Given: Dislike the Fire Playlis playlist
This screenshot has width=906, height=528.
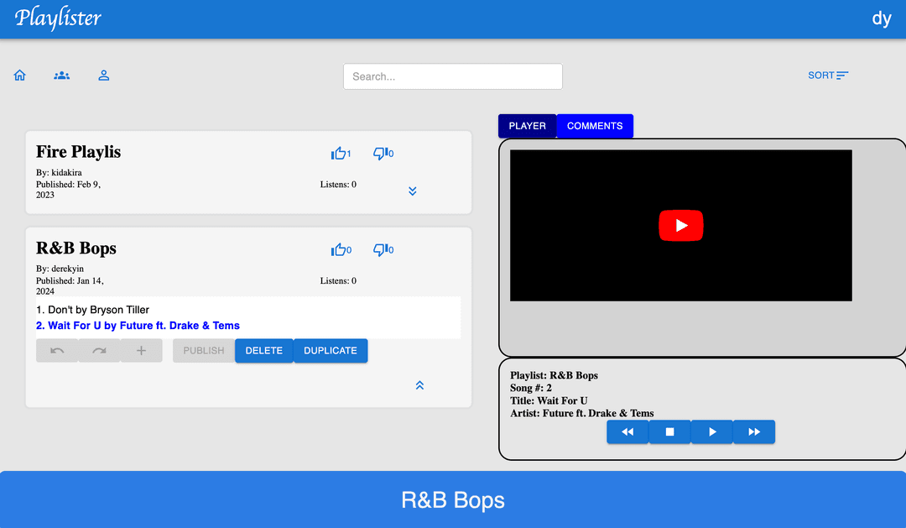Looking at the screenshot, I should coord(380,154).
